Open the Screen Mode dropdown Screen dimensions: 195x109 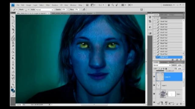point(130,5)
